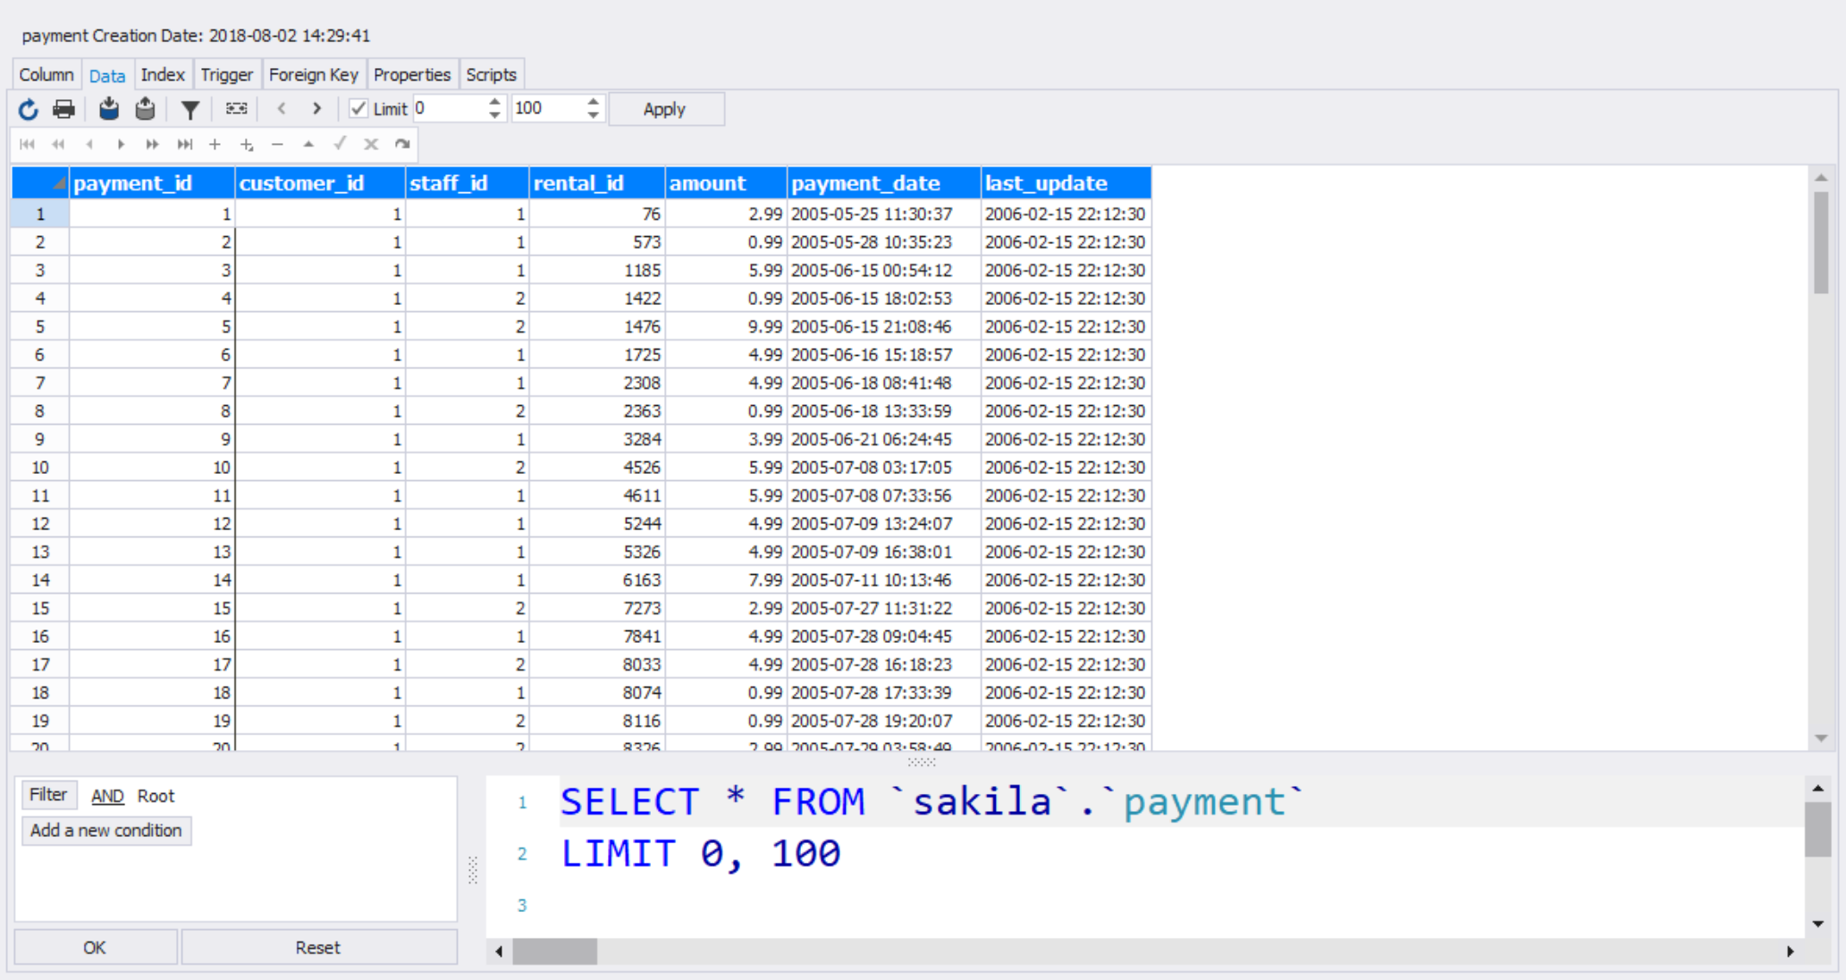Jump to last record in navigator
Image resolution: width=1846 pixels, height=980 pixels.
tap(184, 144)
